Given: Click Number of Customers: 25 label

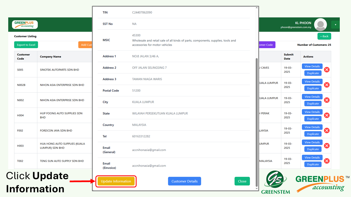Looking at the screenshot, I should tap(314, 45).
